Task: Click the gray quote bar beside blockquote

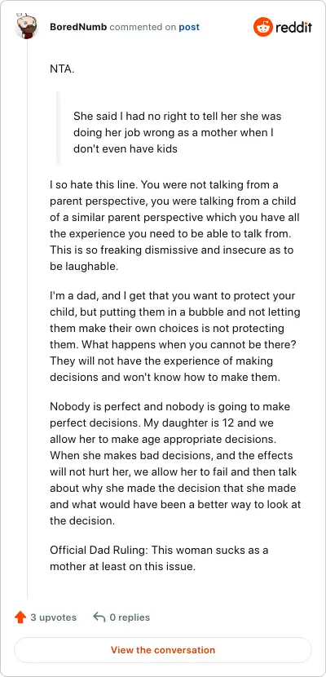Action: pyautogui.click(x=59, y=127)
